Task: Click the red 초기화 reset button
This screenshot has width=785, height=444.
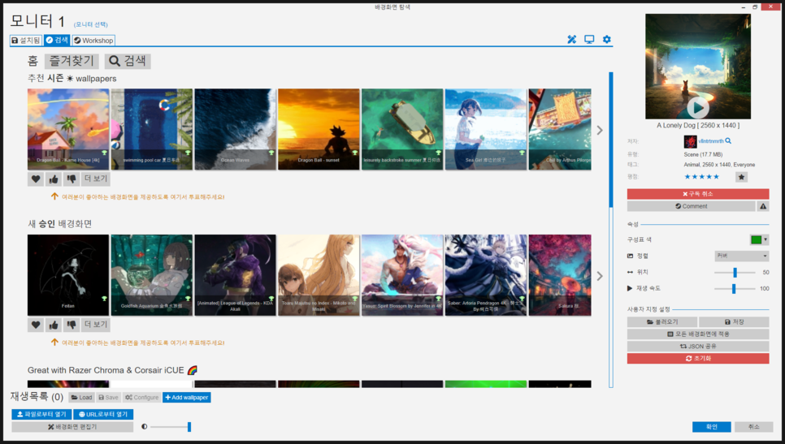Action: 698,359
